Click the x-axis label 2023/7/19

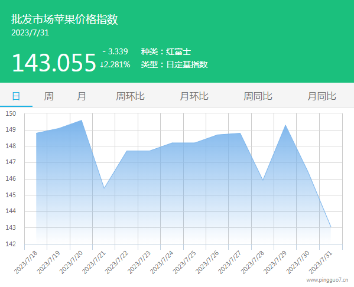pos(48,262)
